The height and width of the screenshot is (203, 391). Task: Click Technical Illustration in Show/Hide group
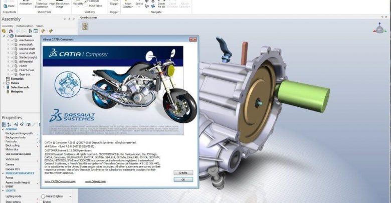42,4
